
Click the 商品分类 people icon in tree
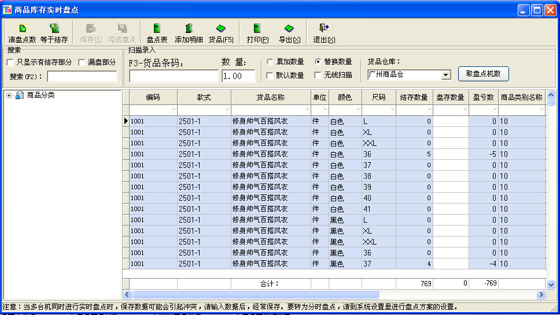click(x=19, y=95)
